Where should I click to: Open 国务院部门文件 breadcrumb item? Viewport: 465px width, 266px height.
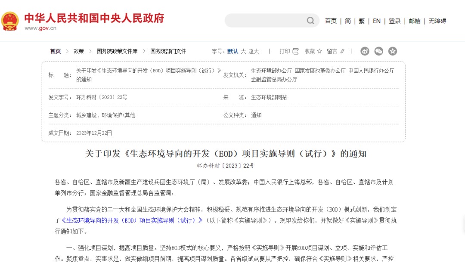[x=168, y=51]
